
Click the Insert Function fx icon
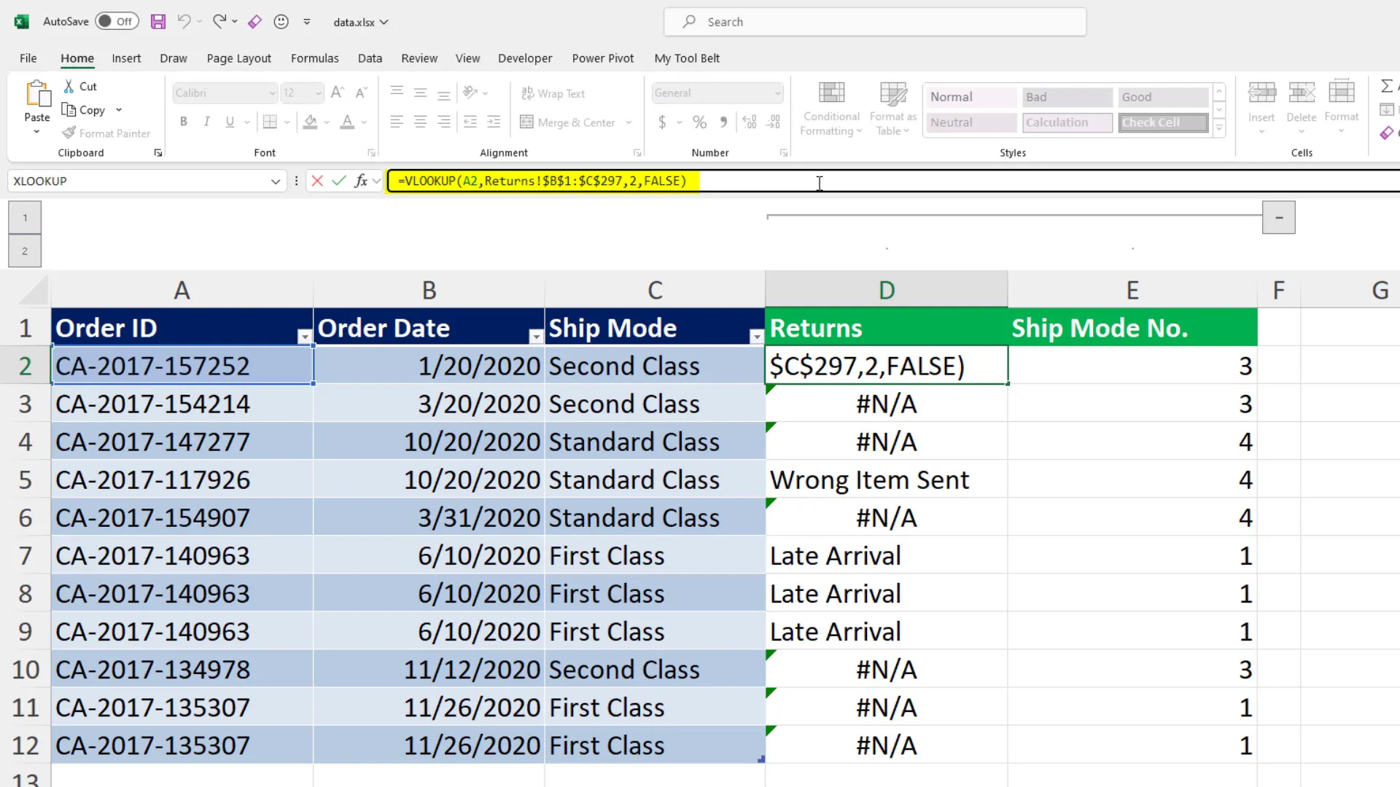[362, 181]
